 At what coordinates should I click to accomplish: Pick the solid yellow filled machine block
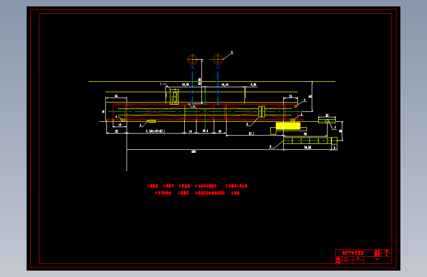(288, 126)
